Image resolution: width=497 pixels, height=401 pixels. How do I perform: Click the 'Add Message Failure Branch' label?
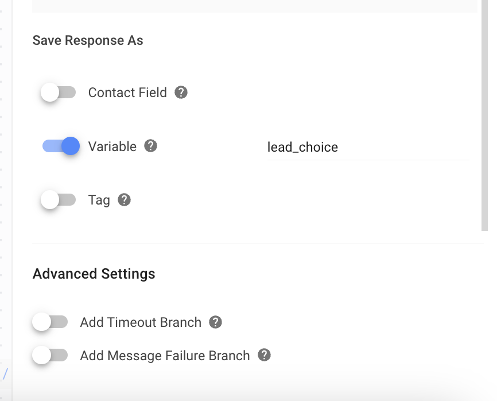point(165,356)
